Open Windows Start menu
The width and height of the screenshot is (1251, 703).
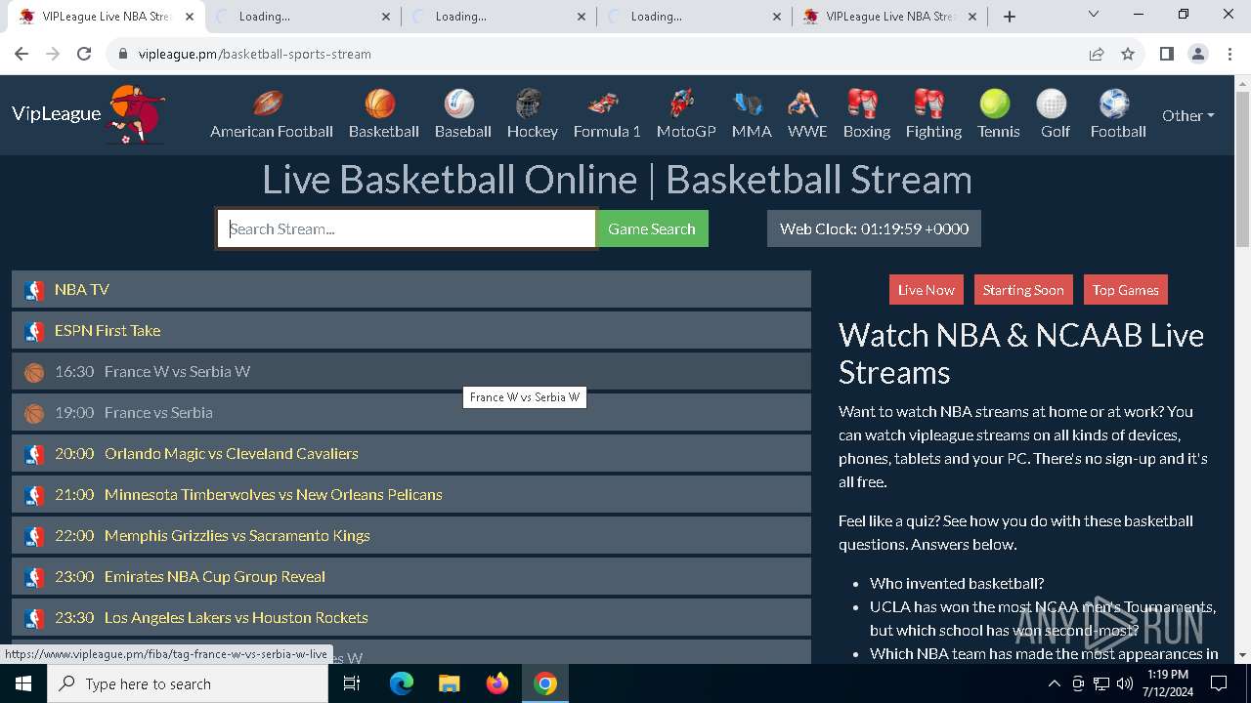[x=23, y=683]
